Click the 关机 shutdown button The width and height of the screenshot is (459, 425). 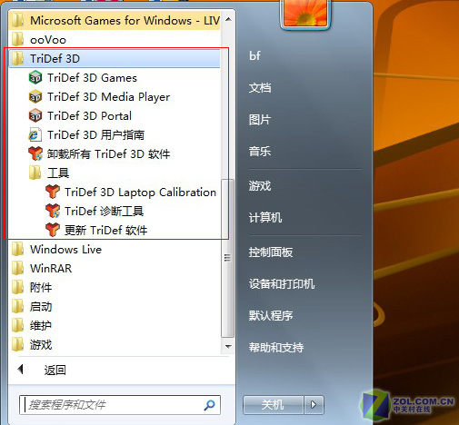pos(273,404)
